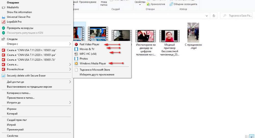Choose Търсене в Microsoft Store
Viewport: 255px width, 138px height.
click(95, 70)
